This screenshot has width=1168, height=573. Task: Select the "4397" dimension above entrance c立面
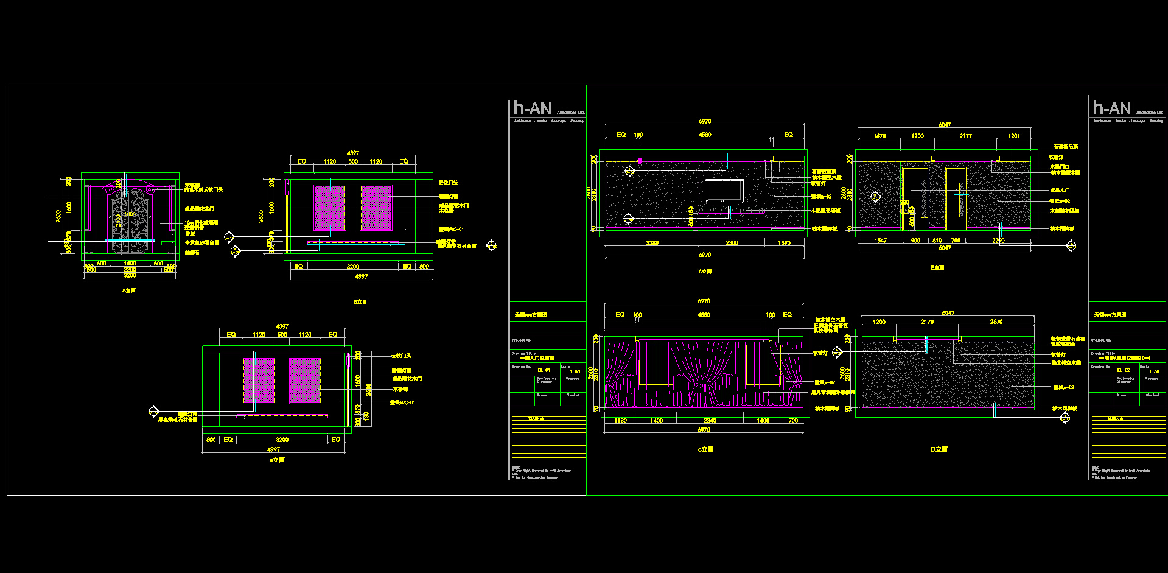click(282, 326)
